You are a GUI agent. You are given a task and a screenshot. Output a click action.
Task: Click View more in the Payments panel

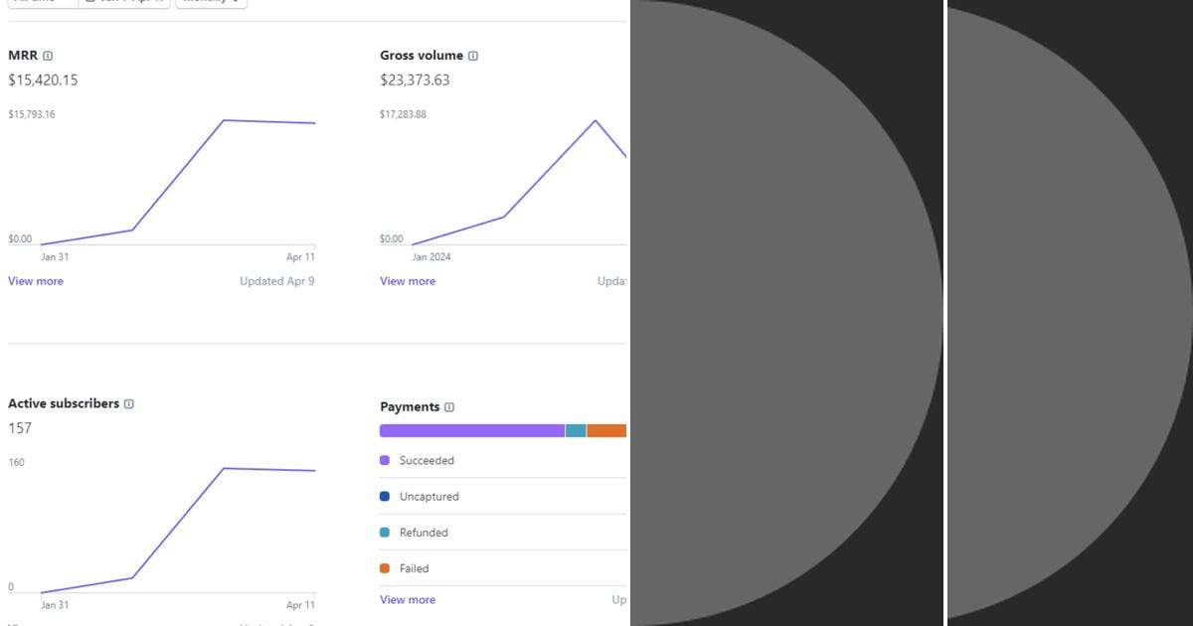(x=407, y=599)
